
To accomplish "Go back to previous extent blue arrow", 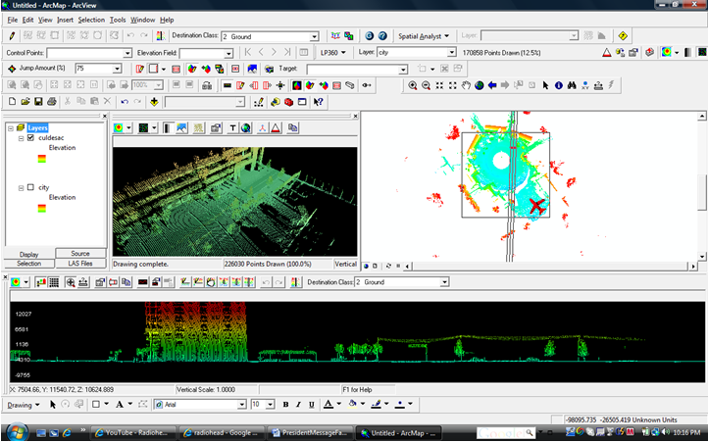I will point(492,85).
